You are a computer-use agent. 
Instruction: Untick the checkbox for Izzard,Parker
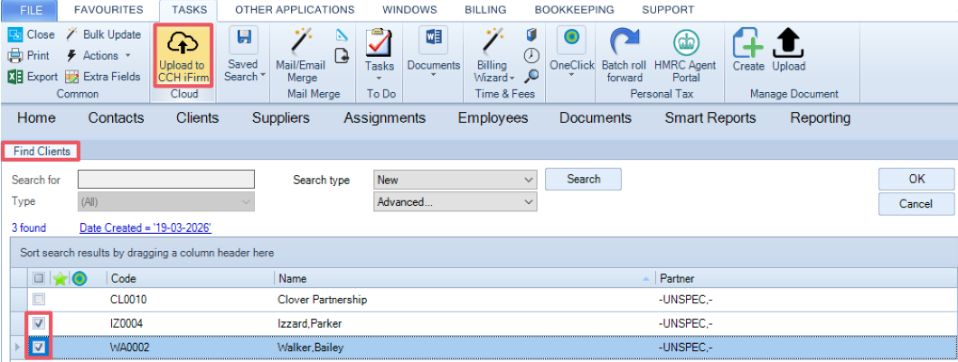pos(39,323)
